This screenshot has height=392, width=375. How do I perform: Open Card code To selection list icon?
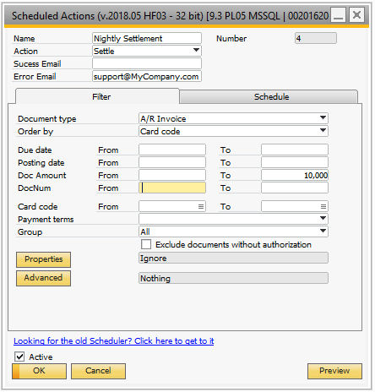coord(323,207)
